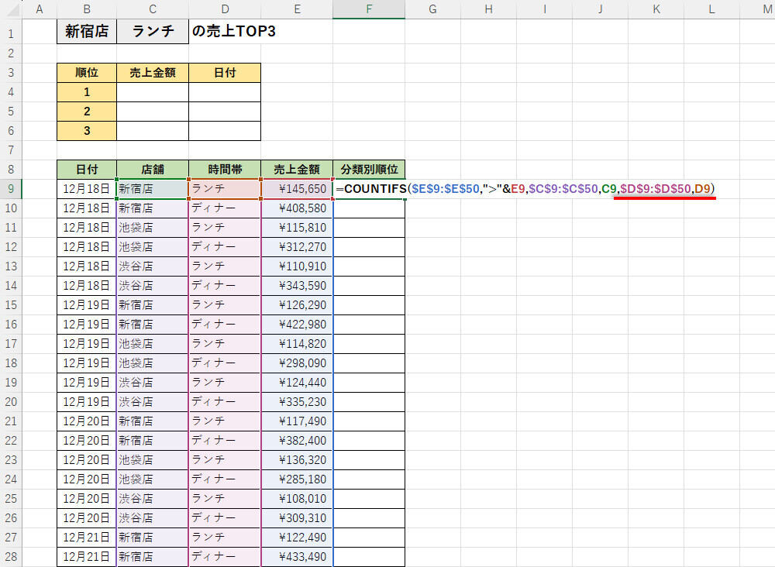
Task: Click the column A header
Action: (40, 9)
